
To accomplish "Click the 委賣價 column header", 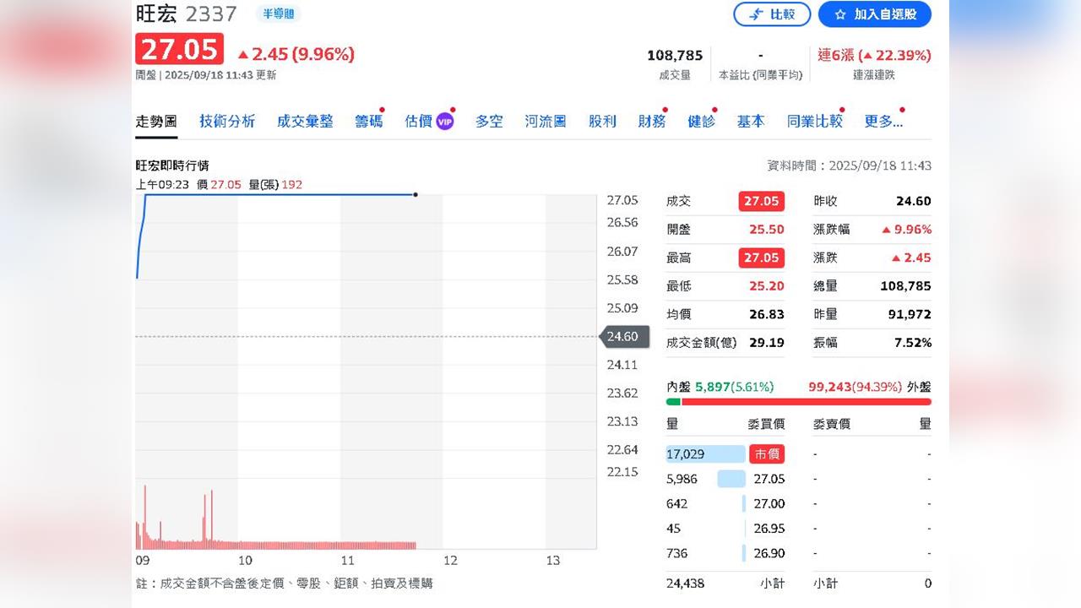I will 831,424.
